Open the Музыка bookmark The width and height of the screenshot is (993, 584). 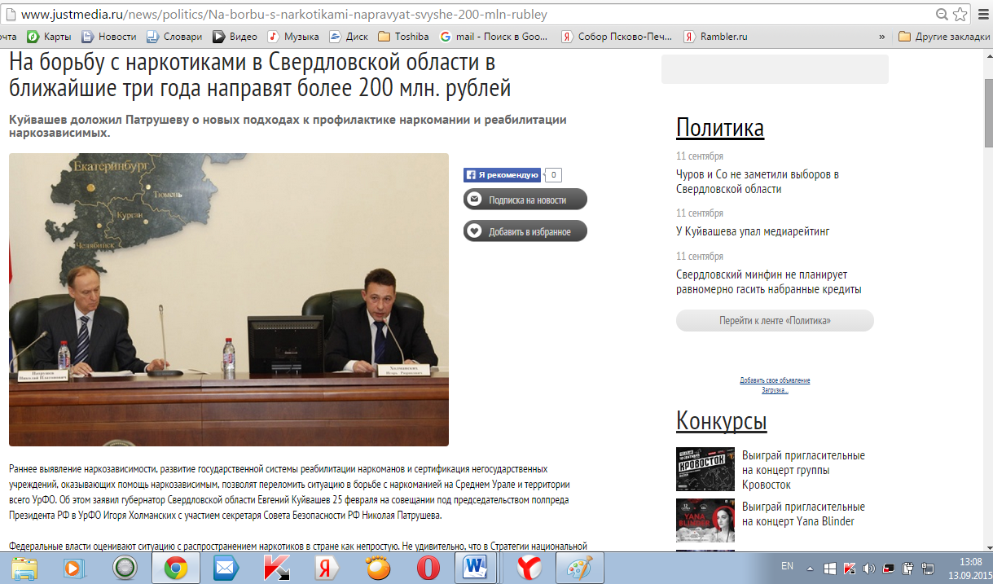tap(293, 37)
